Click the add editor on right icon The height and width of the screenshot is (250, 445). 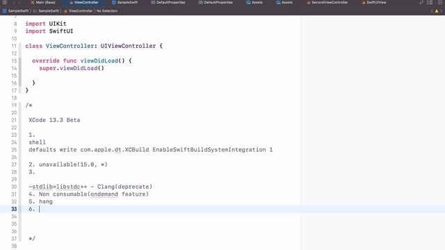pos(440,2)
